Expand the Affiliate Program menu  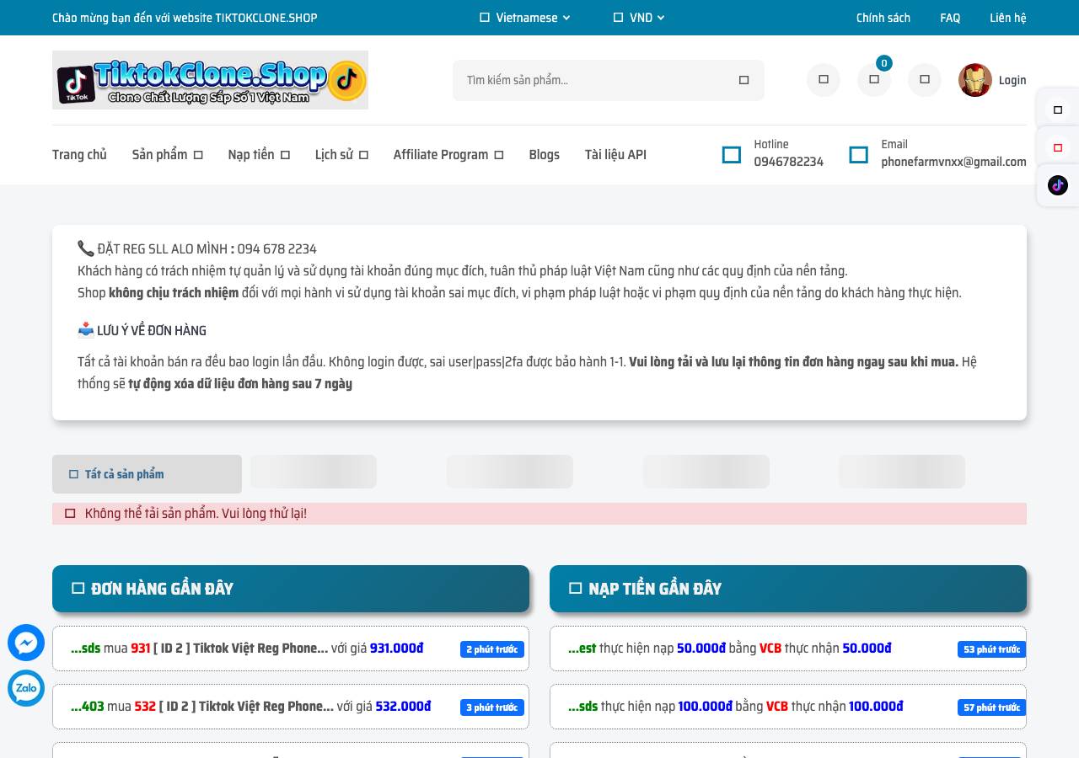coord(448,155)
